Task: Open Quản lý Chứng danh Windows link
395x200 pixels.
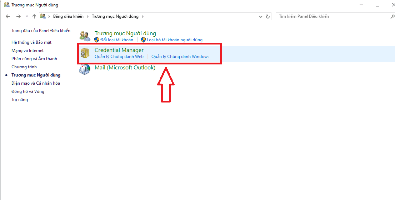Action: point(180,57)
